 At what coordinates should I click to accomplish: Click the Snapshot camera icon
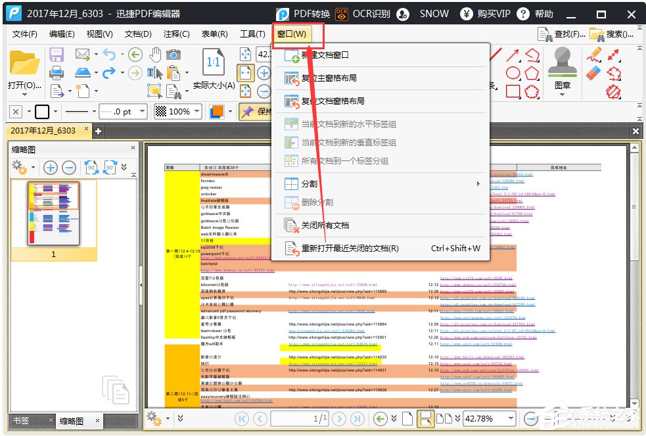[x=173, y=55]
